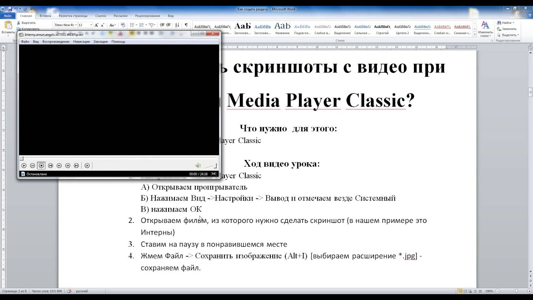Click the fast-forward button in the player
The image size is (533, 300).
68,165
